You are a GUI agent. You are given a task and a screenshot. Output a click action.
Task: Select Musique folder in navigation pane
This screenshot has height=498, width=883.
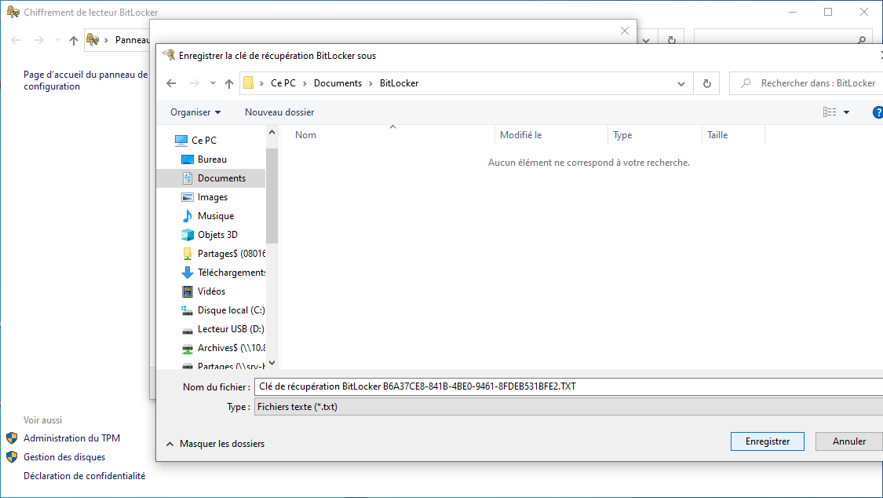(215, 216)
